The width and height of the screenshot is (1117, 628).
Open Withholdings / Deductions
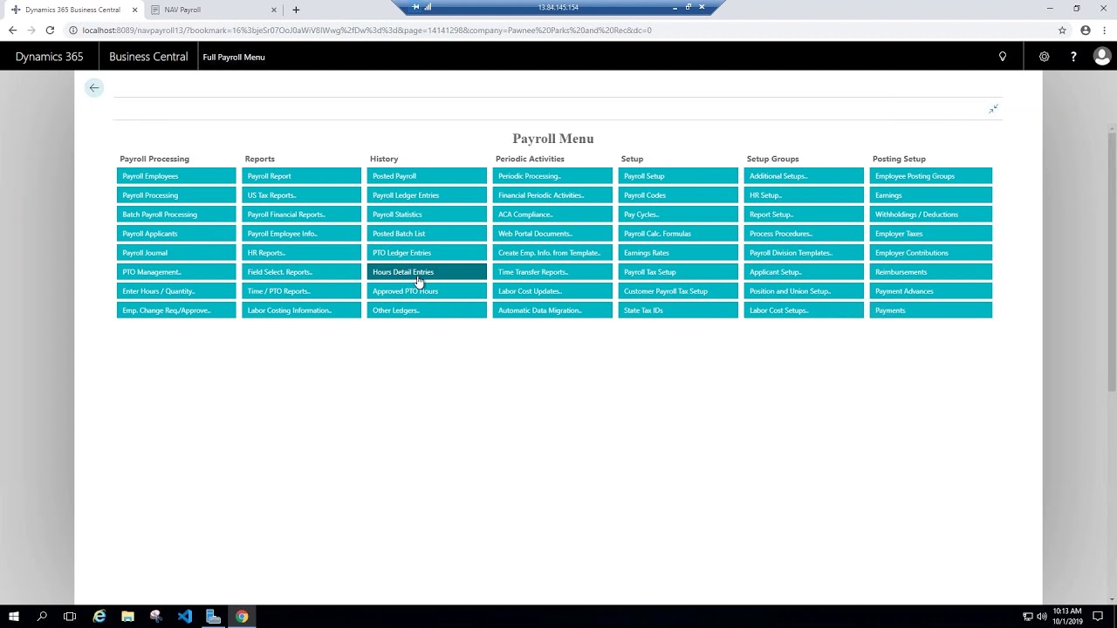pyautogui.click(x=931, y=215)
